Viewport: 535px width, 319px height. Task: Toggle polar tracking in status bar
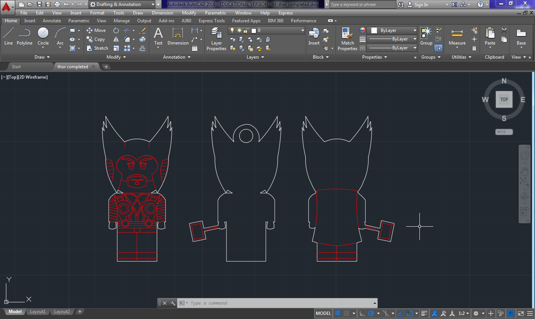[x=371, y=313]
